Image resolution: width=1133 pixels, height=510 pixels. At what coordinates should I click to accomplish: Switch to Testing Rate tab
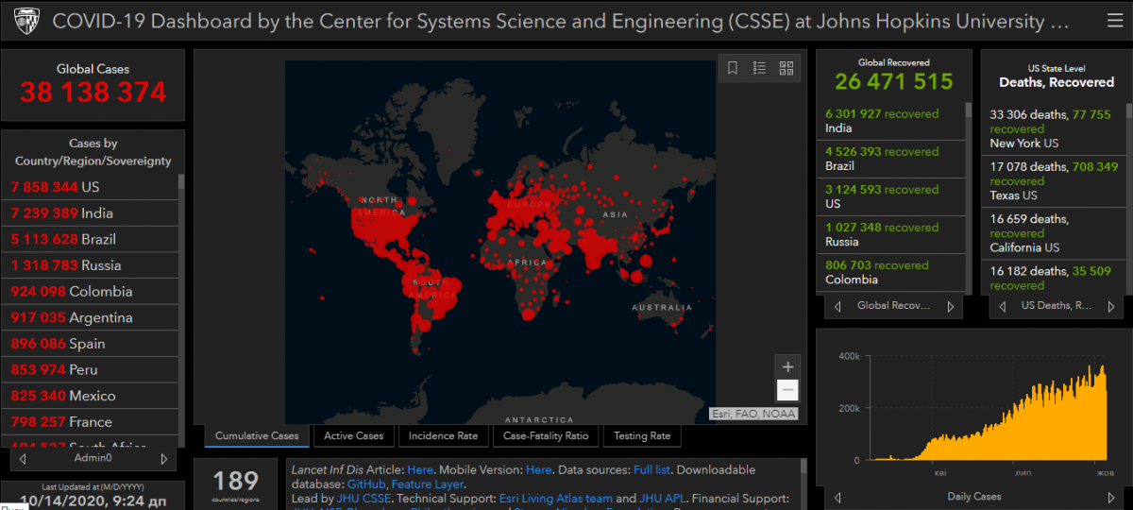point(642,436)
